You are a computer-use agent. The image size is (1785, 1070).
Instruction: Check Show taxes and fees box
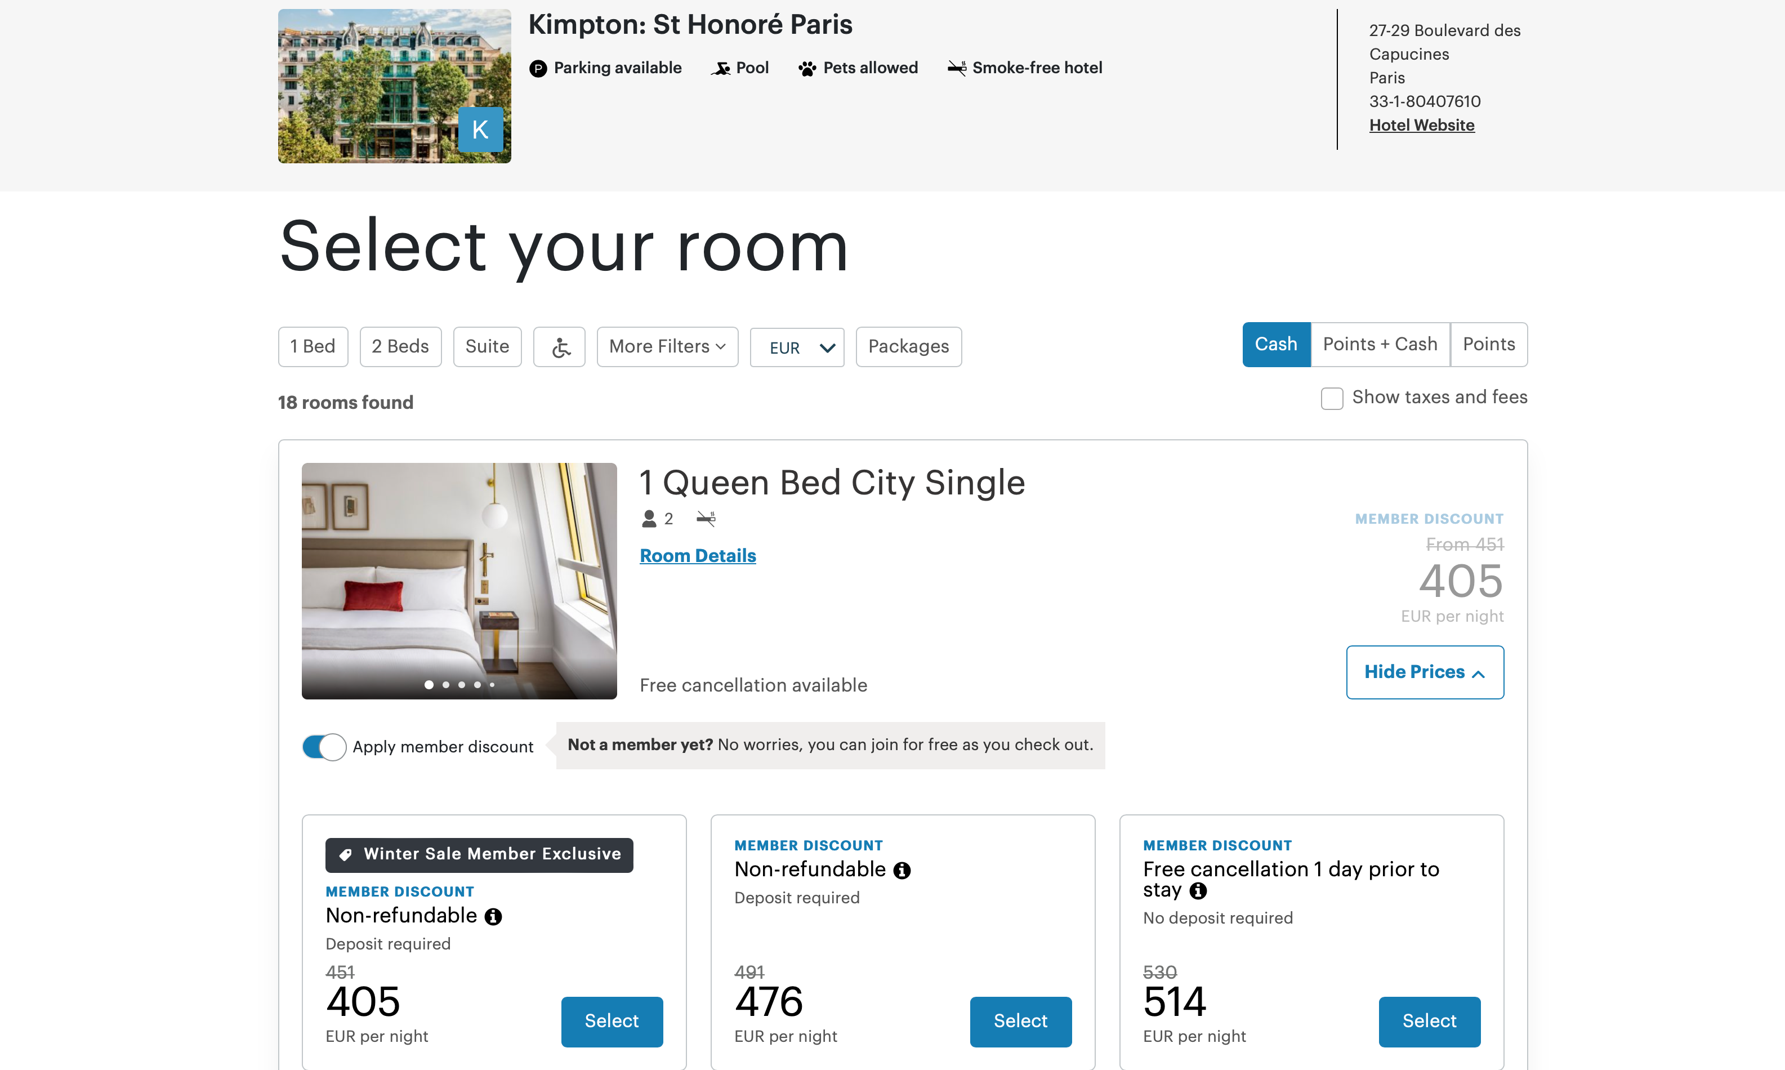click(1332, 398)
